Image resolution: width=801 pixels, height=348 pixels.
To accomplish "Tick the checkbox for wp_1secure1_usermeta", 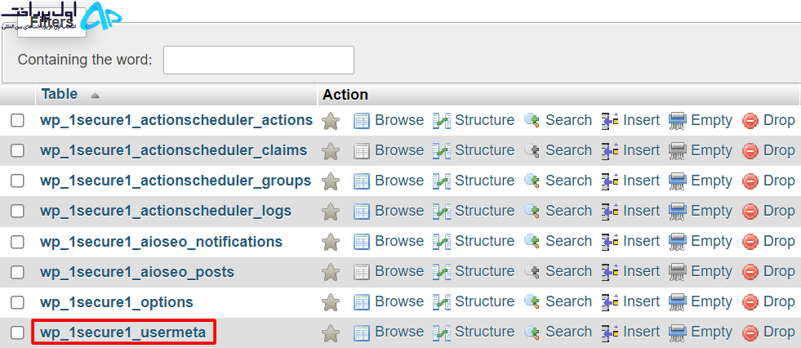I will pyautogui.click(x=17, y=332).
